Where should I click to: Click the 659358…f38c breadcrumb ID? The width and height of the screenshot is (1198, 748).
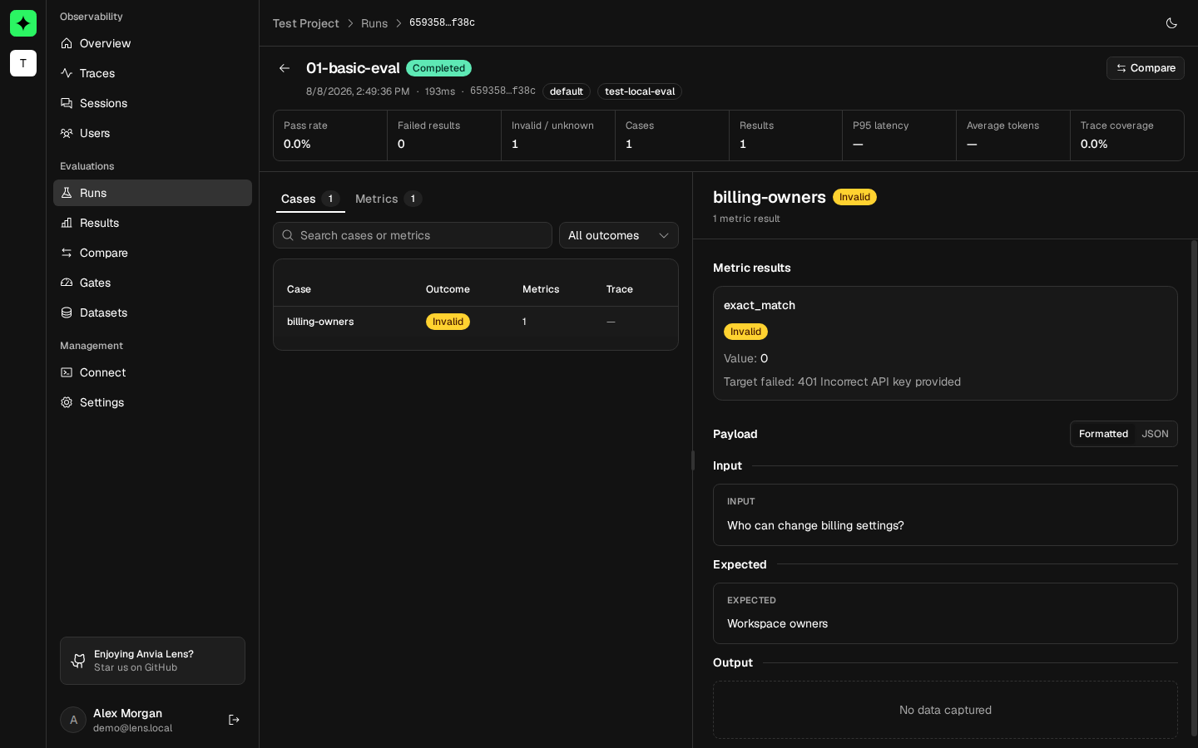pyautogui.click(x=442, y=22)
